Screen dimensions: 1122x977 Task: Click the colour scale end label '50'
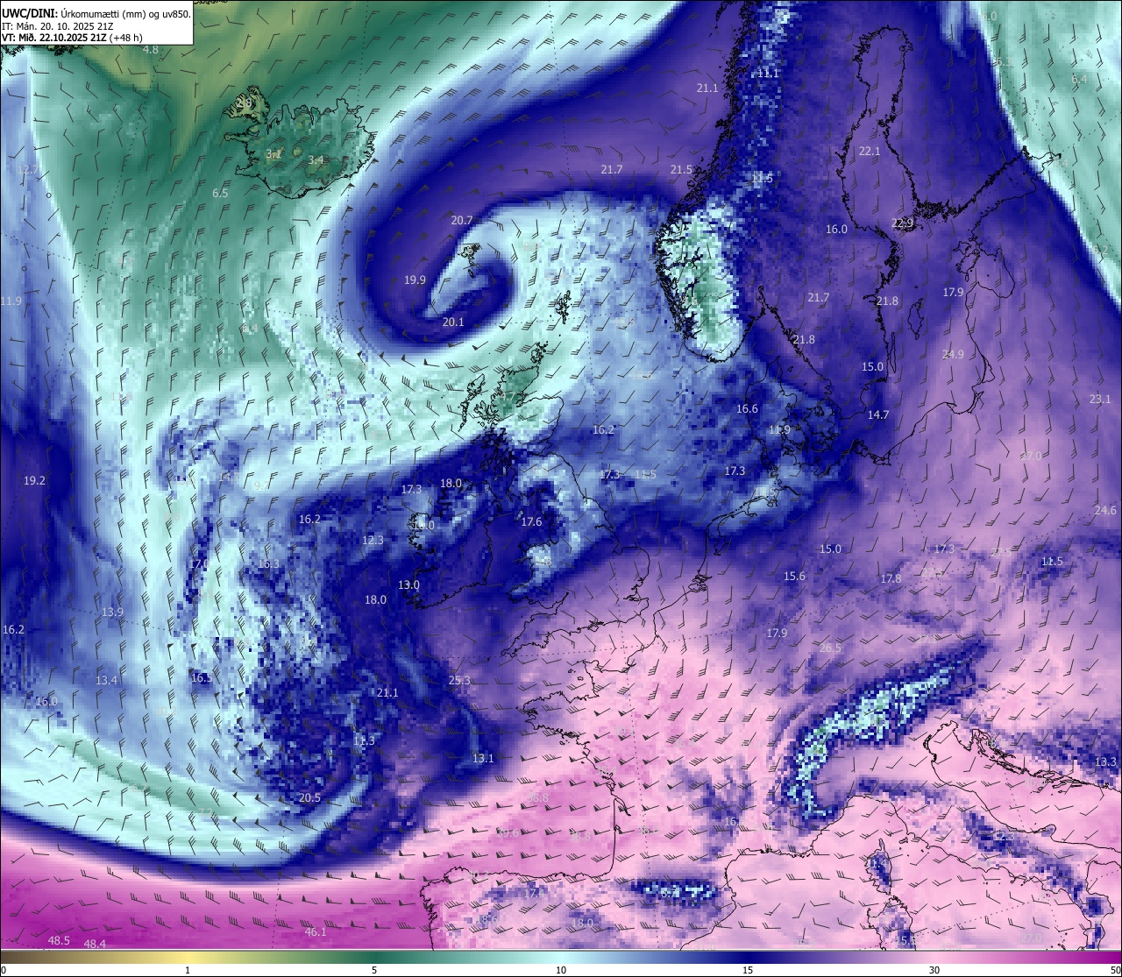click(1115, 970)
